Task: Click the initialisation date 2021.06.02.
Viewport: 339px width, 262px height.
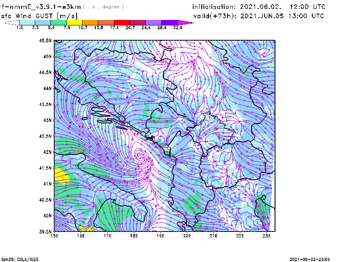Action: click(x=261, y=7)
